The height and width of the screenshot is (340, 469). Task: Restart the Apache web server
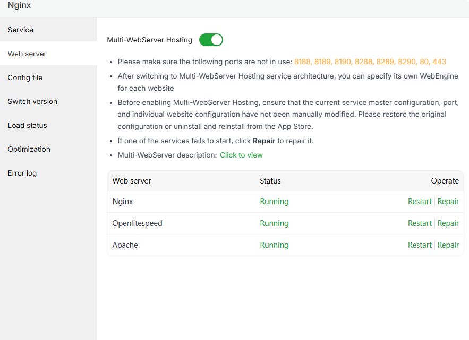coord(420,245)
